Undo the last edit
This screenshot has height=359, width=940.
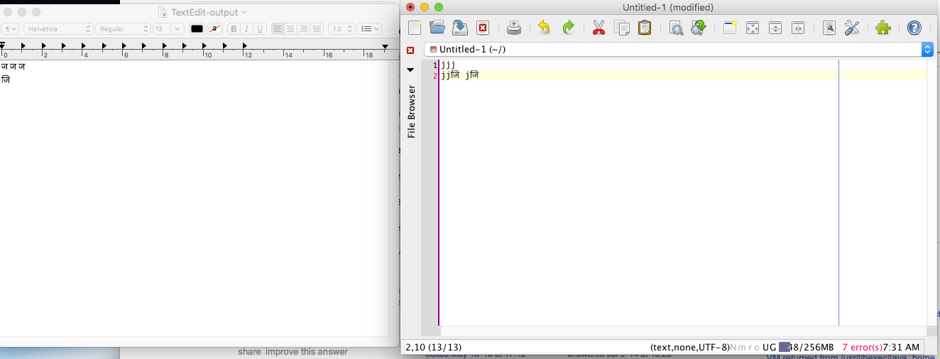(544, 28)
